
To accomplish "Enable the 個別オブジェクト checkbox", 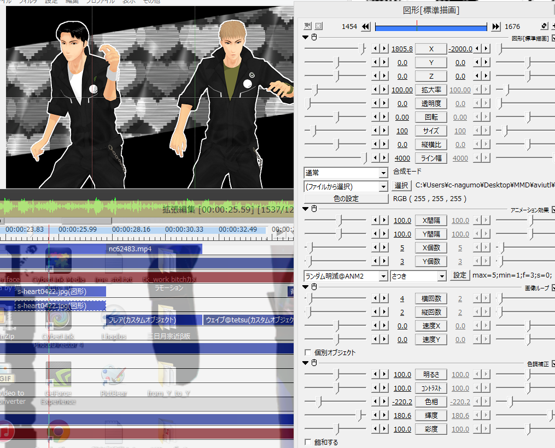I will coord(308,352).
